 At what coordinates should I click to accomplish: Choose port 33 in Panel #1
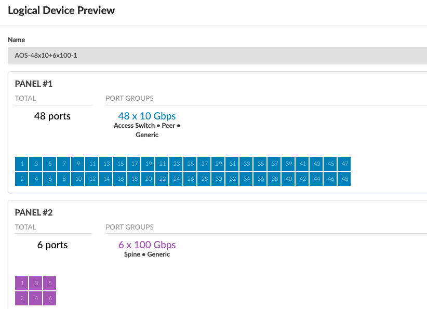coord(246,164)
